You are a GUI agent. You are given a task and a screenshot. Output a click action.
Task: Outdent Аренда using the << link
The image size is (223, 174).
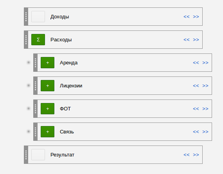[x=196, y=63]
